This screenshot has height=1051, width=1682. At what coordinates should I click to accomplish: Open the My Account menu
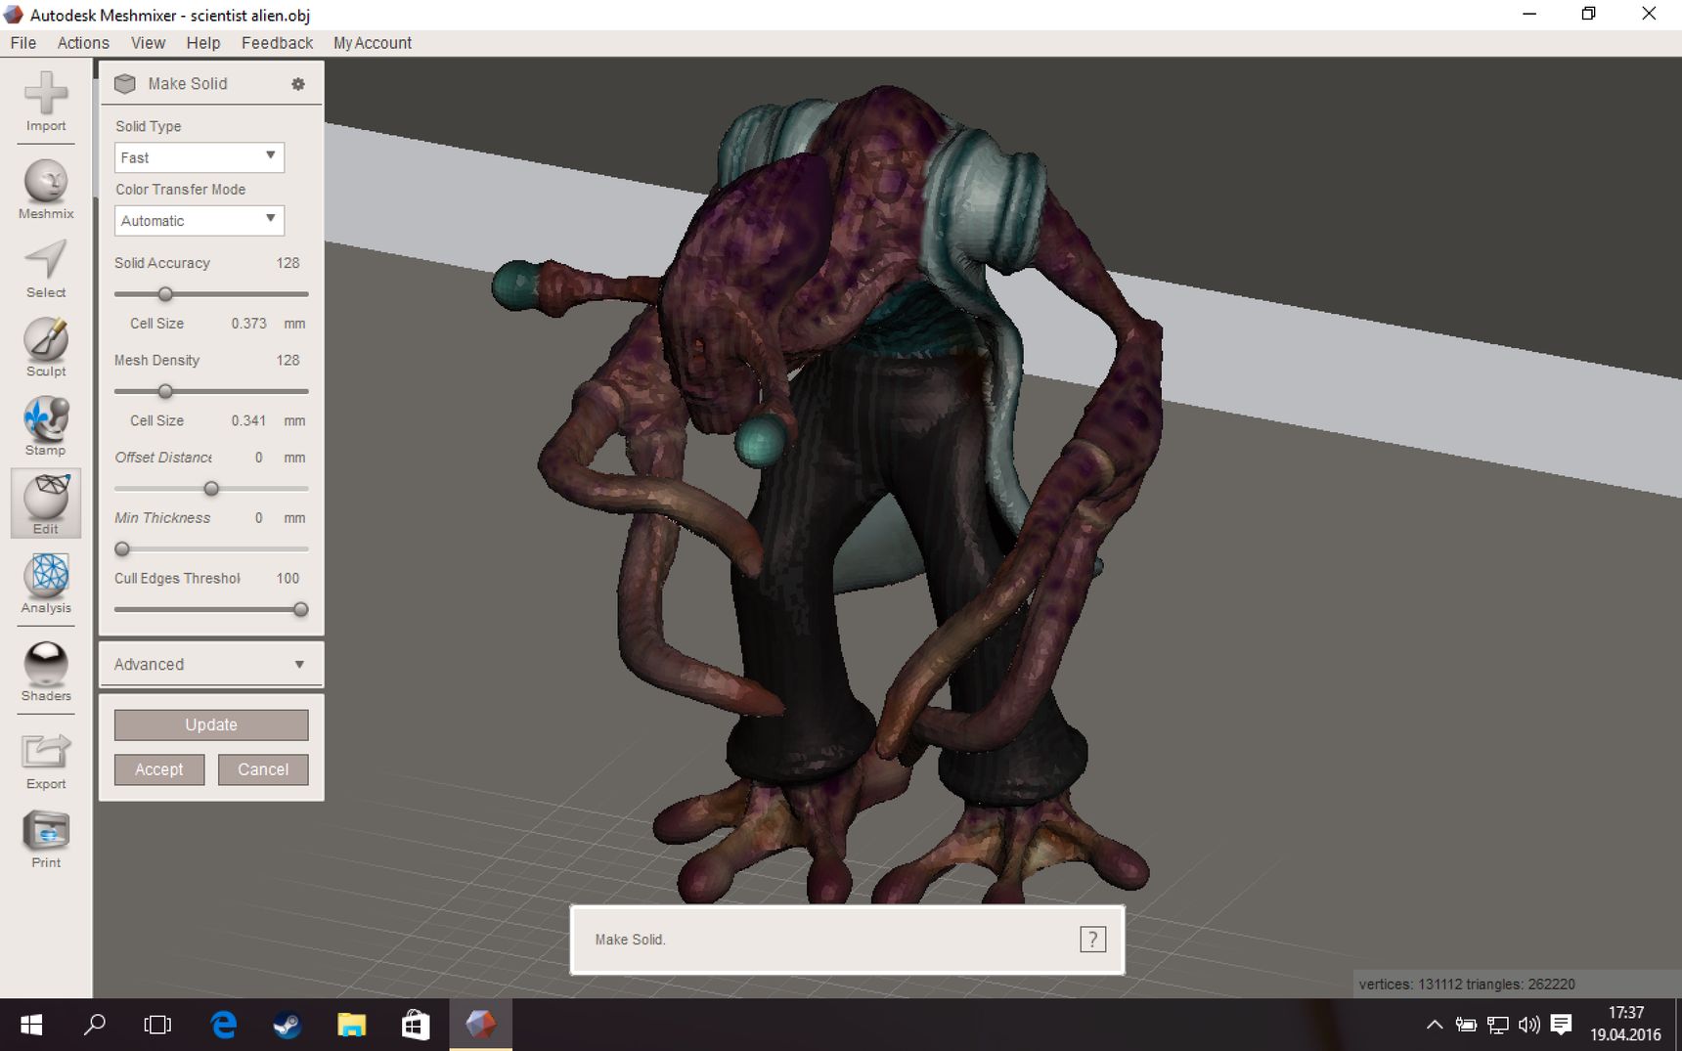click(373, 43)
